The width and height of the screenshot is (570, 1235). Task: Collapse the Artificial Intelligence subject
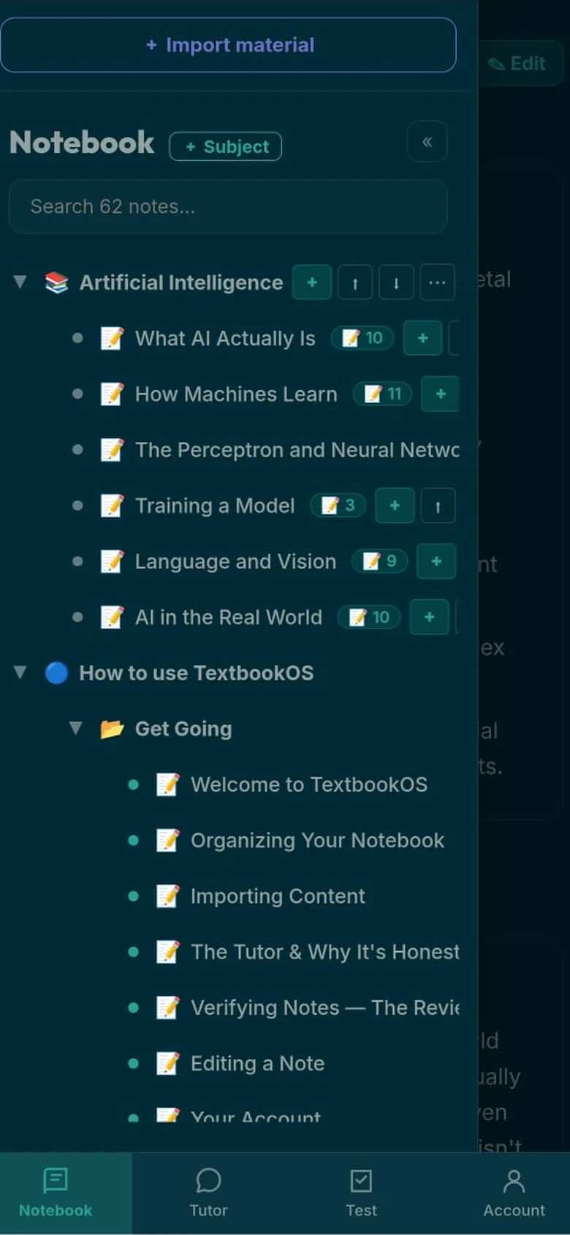coord(20,282)
